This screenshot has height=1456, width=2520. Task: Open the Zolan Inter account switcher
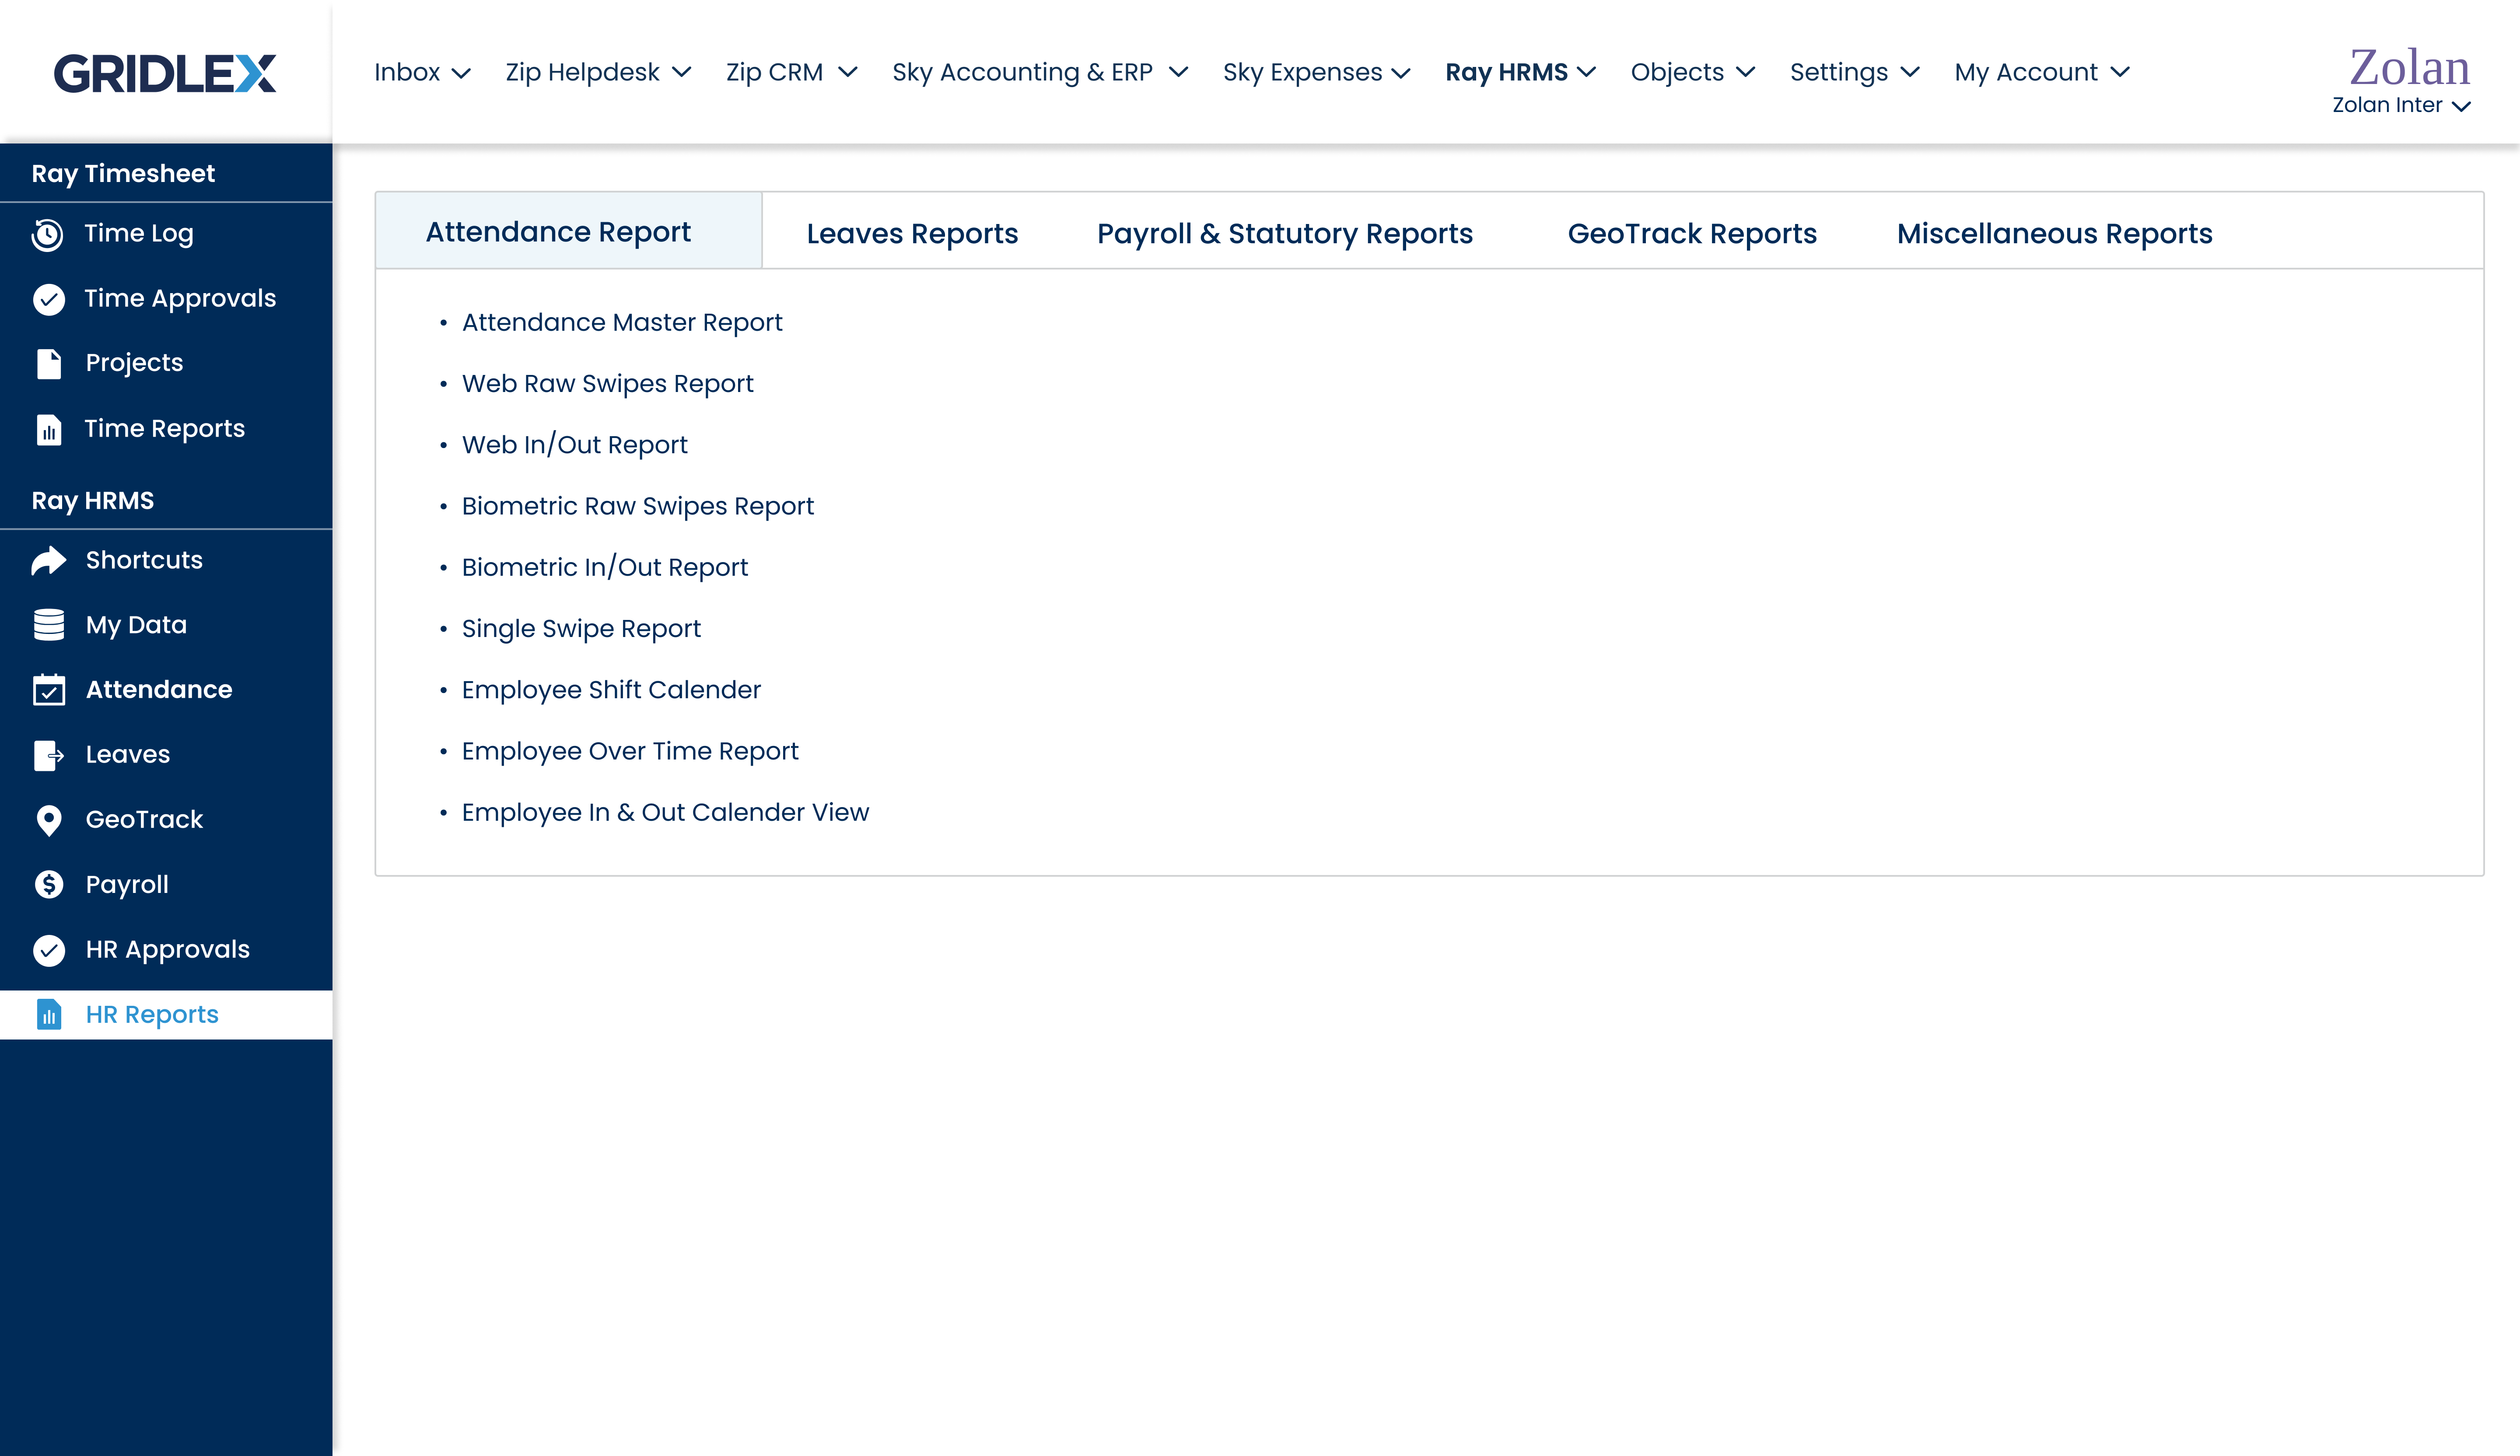2400,106
